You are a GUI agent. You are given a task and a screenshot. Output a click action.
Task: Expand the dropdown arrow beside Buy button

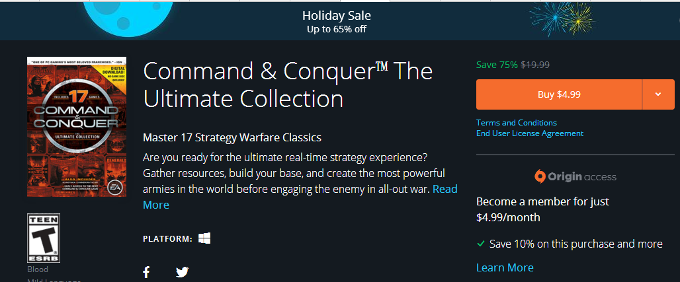pyautogui.click(x=658, y=94)
